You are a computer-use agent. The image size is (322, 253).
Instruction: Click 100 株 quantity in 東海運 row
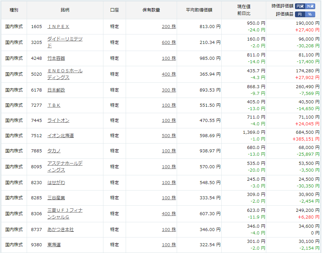[169, 245]
